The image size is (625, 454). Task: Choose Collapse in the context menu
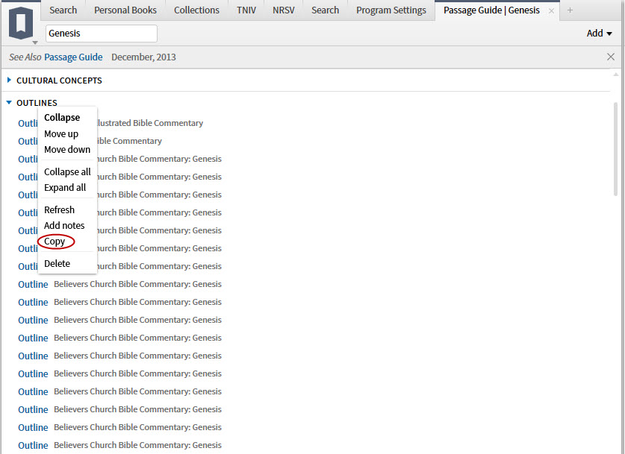click(62, 117)
